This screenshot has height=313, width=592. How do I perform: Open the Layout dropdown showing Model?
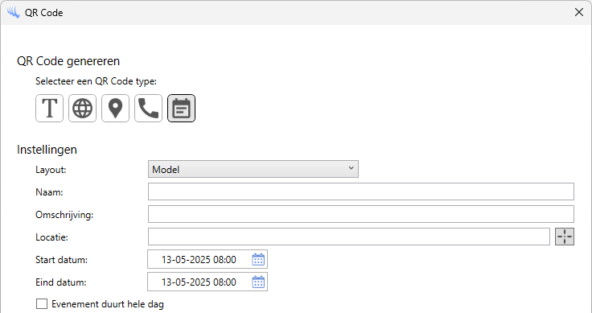click(x=253, y=169)
